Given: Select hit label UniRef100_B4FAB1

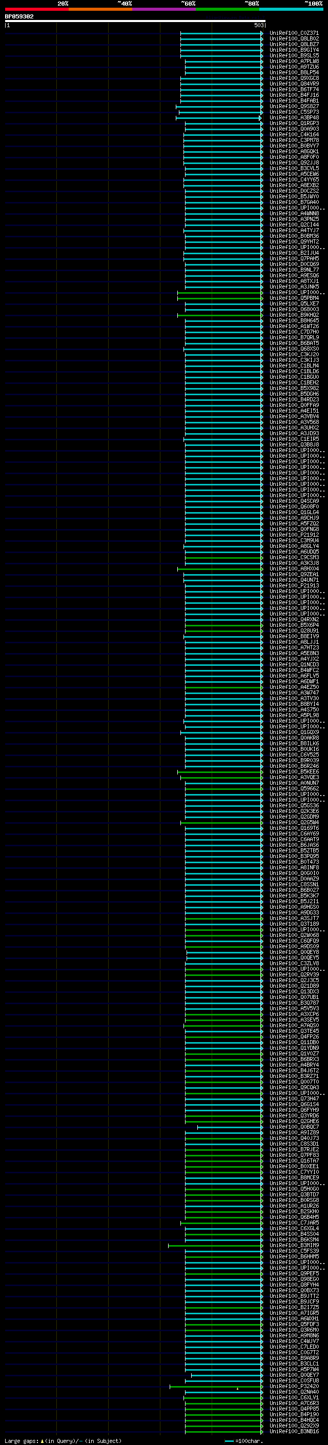Looking at the screenshot, I should [294, 101].
